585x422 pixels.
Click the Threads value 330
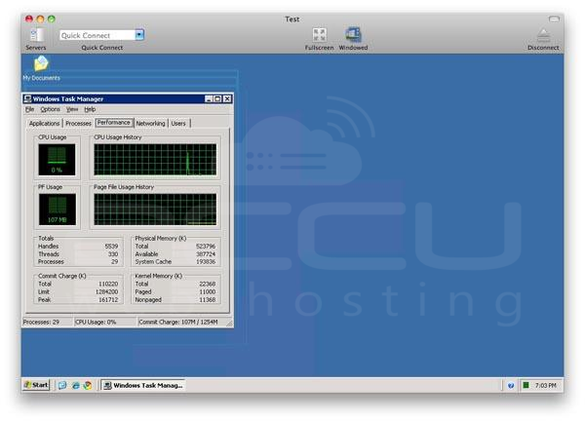coord(113,254)
